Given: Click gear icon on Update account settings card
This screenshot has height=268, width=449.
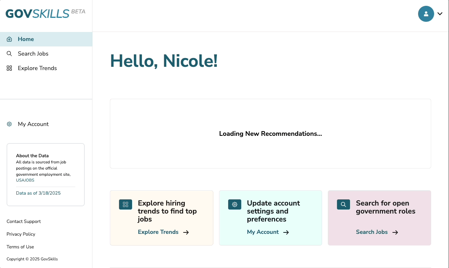Looking at the screenshot, I should 235,204.
